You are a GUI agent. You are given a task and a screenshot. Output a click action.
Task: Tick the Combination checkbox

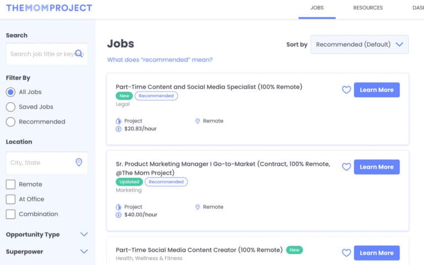[x=10, y=214]
